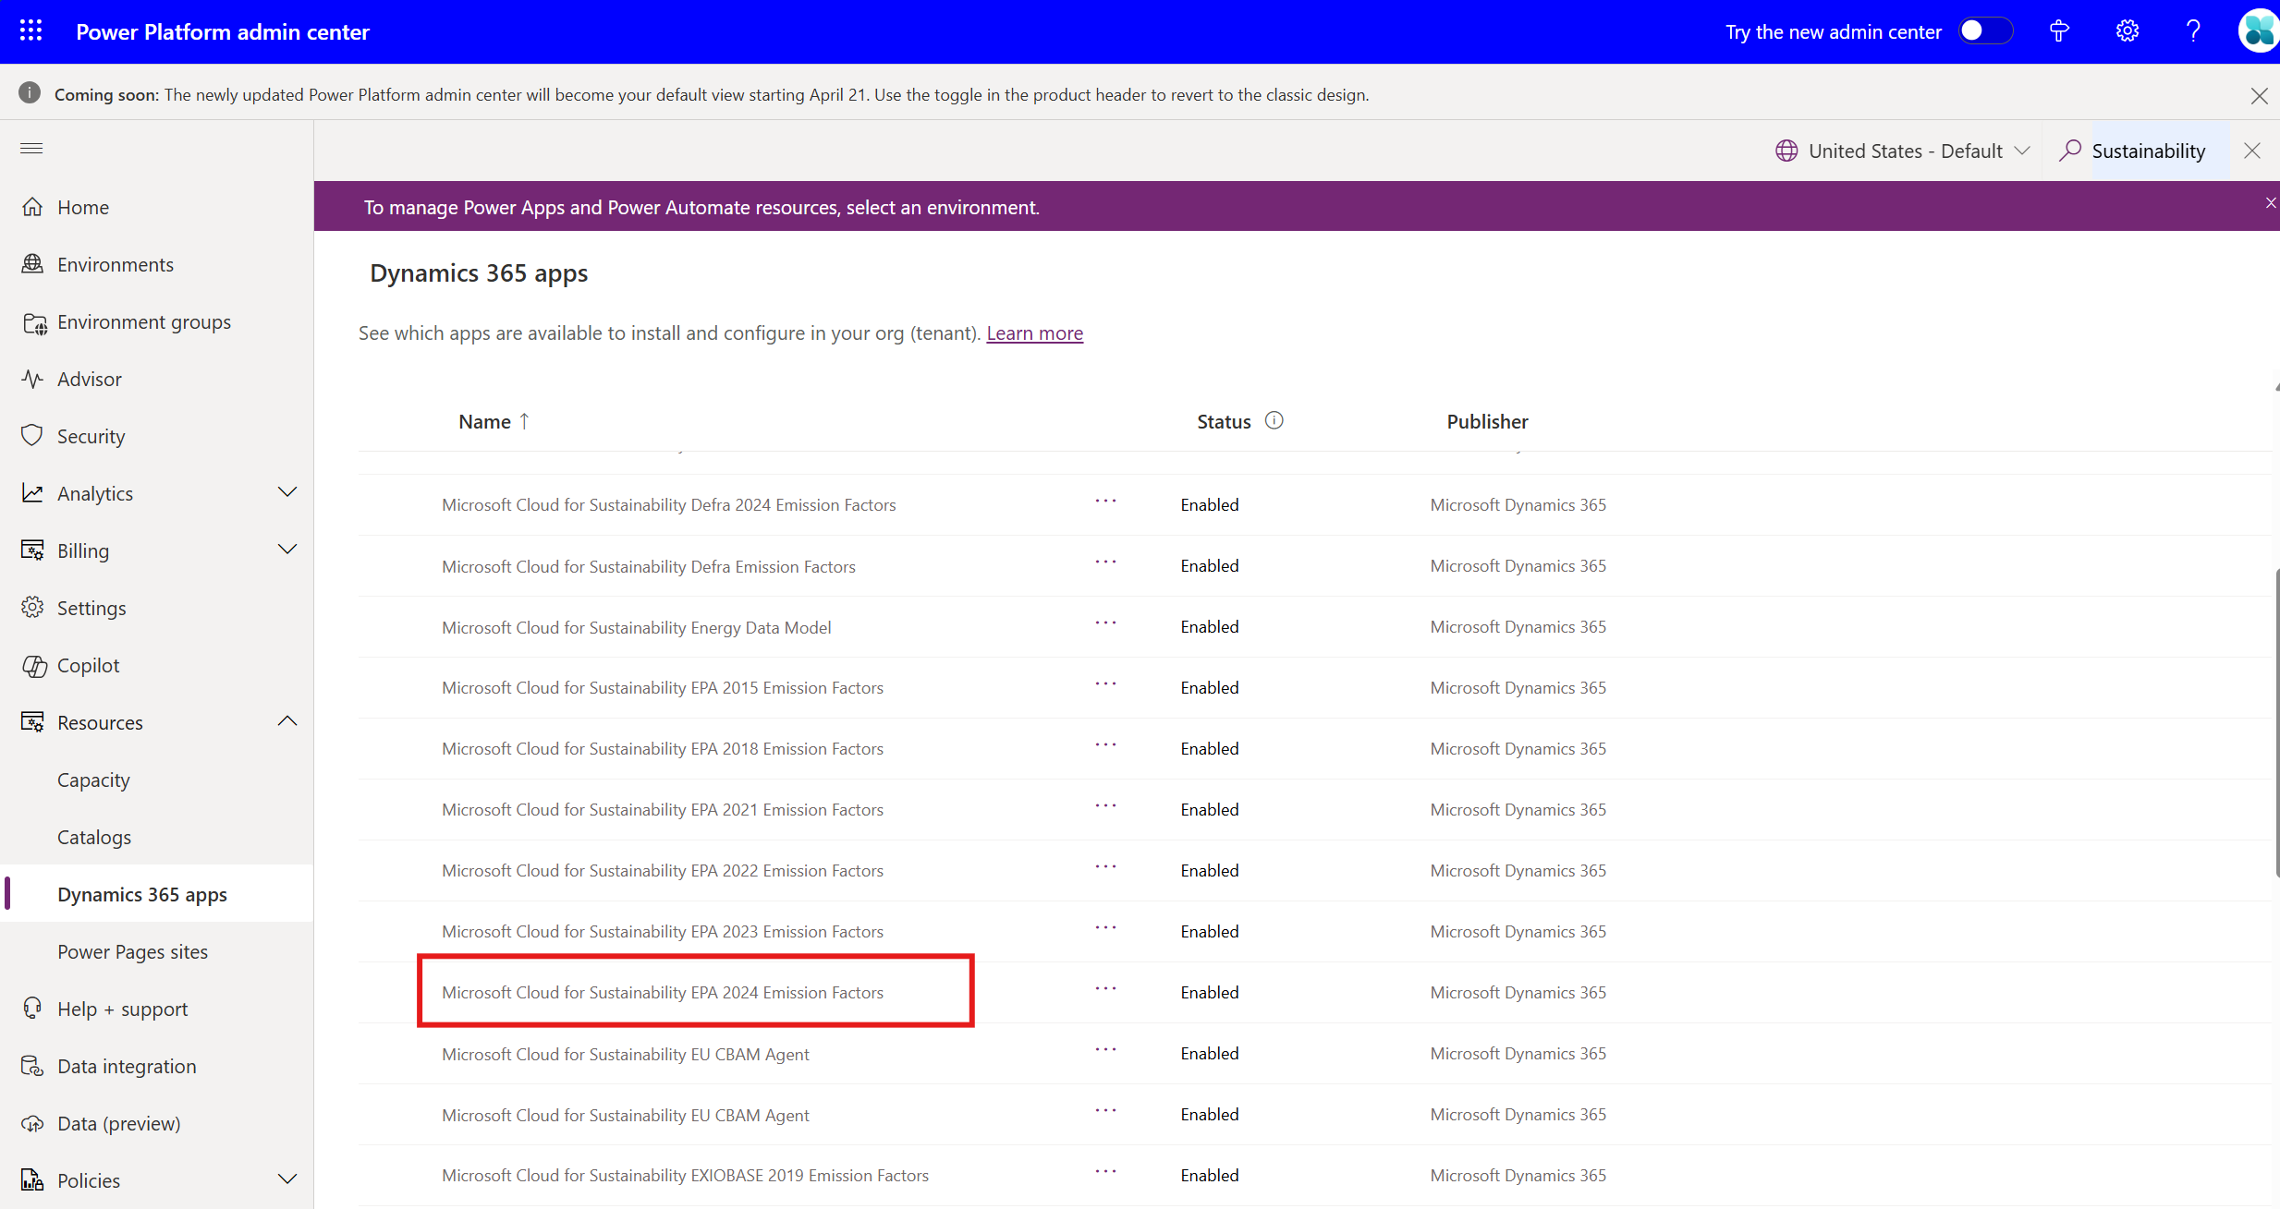2280x1209 pixels.
Task: Click the Status column info icon
Action: tap(1274, 421)
